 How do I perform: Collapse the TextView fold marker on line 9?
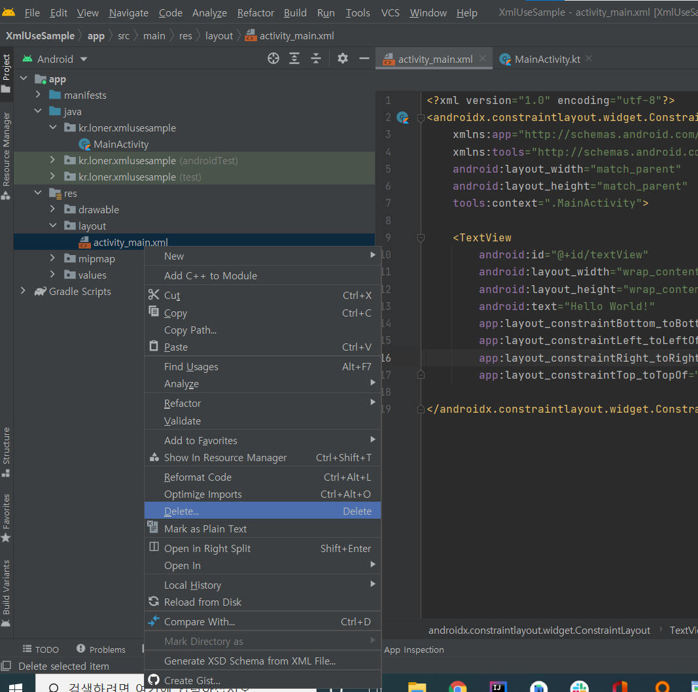coord(421,238)
